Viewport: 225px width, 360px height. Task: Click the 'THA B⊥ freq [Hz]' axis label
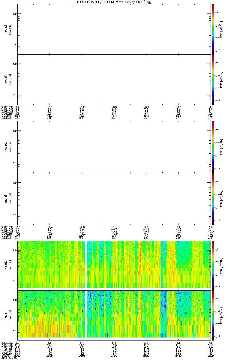[x=8, y=29]
